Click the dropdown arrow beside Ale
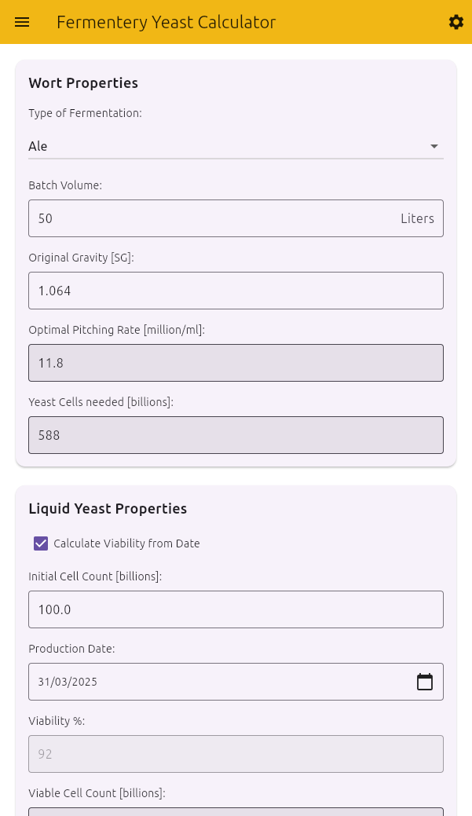Screen dimensions: 472x816 (434, 146)
